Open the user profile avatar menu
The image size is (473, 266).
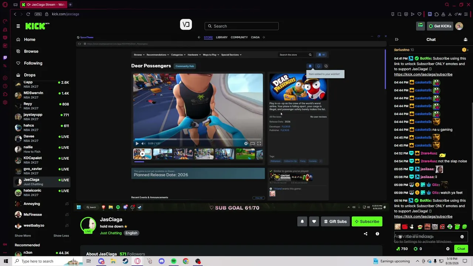459,26
